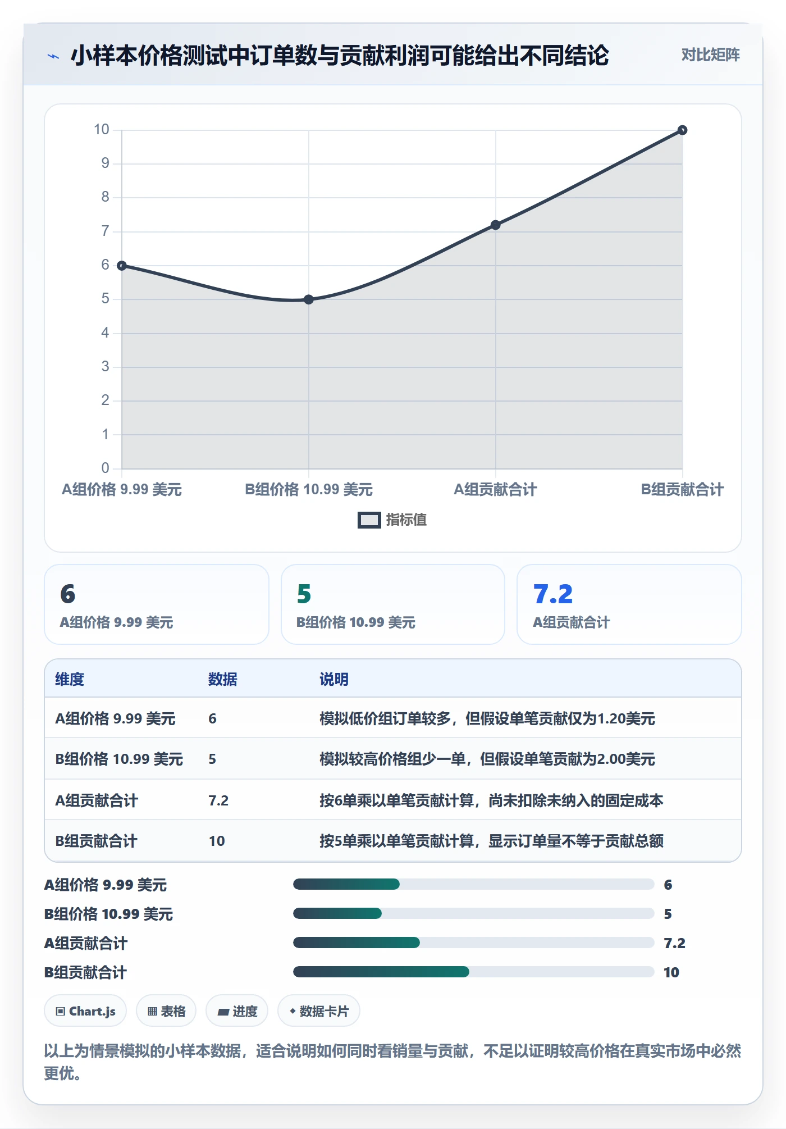Click the chart data point at value 6
Image resolution: width=786 pixels, height=1129 pixels.
click(122, 266)
